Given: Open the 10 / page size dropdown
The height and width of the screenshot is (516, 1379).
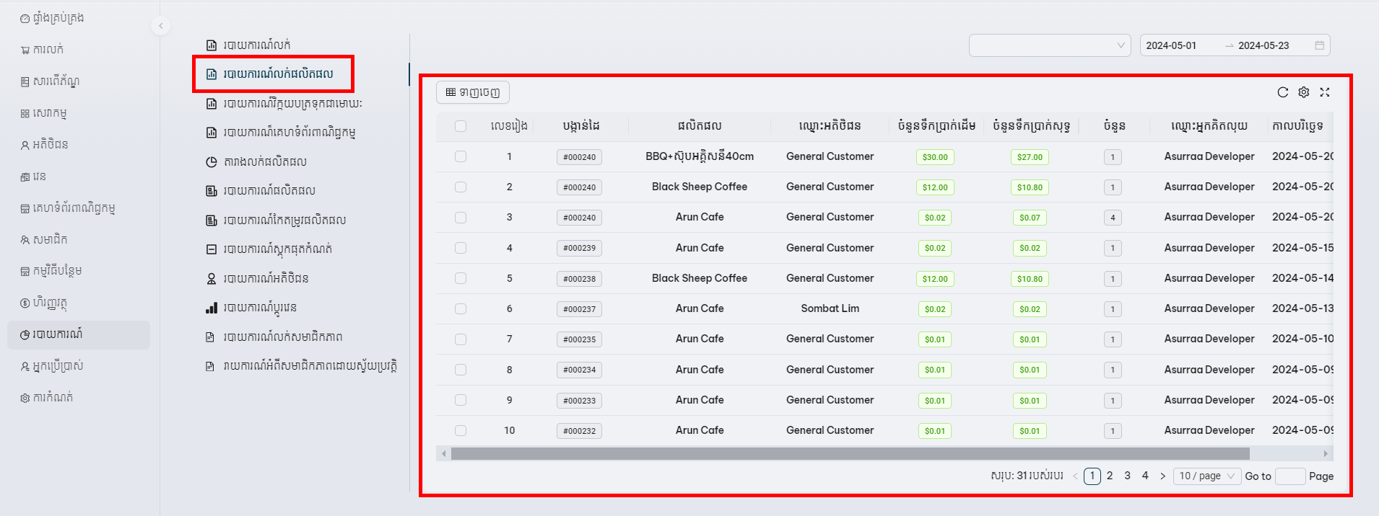Looking at the screenshot, I should coord(1206,476).
